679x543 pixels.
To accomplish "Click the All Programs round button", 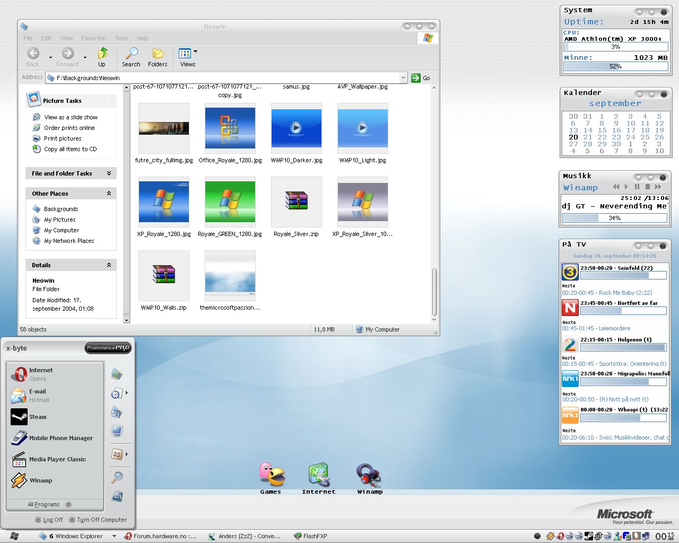I will (x=68, y=504).
